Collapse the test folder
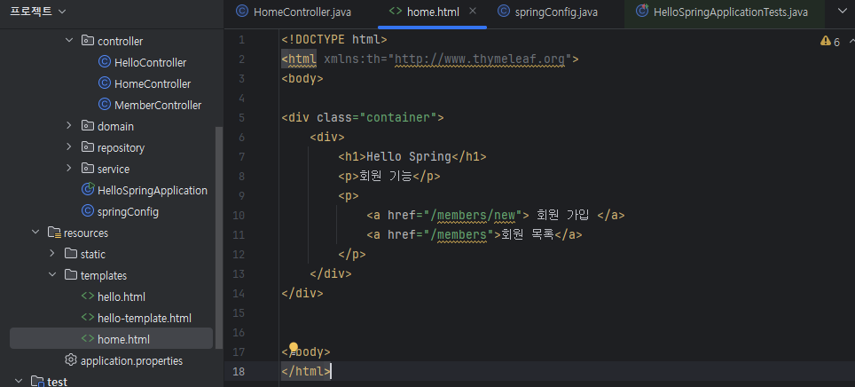855x387 pixels. click(19, 381)
